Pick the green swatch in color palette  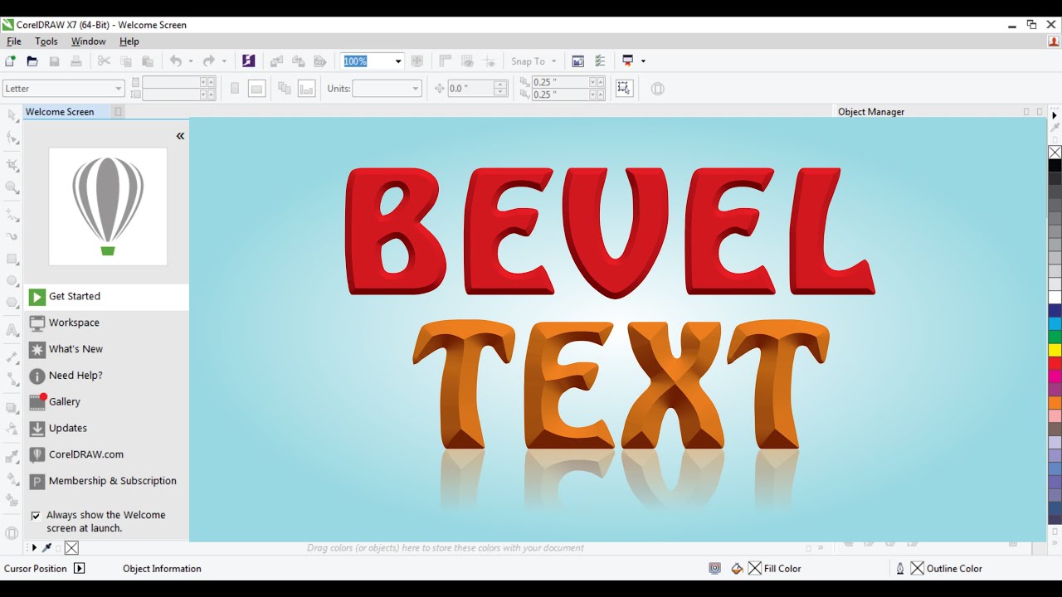click(x=1055, y=337)
